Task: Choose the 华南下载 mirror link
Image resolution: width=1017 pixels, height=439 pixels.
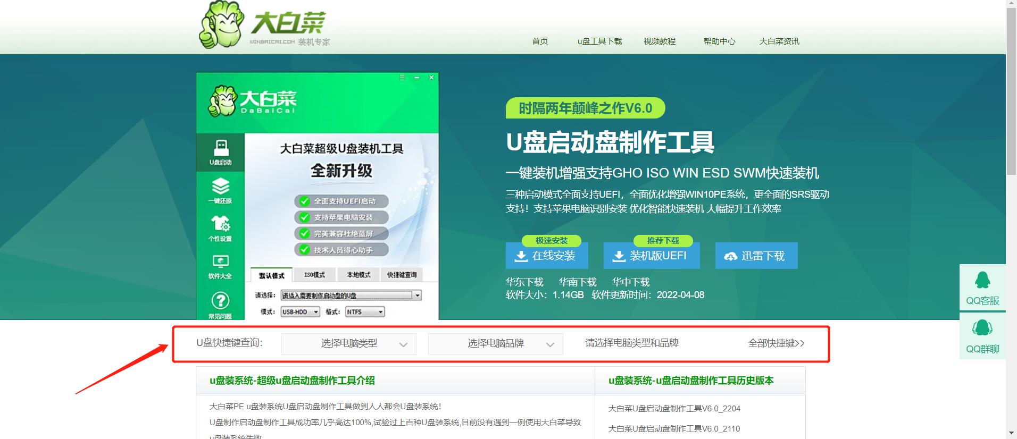Action: coord(578,282)
